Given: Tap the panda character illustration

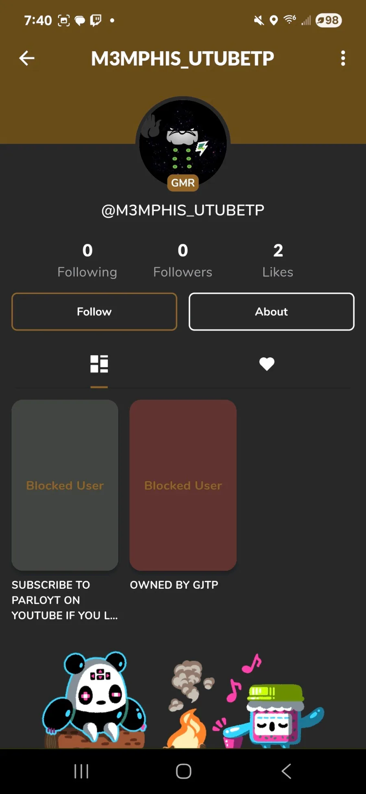Looking at the screenshot, I should 94,700.
